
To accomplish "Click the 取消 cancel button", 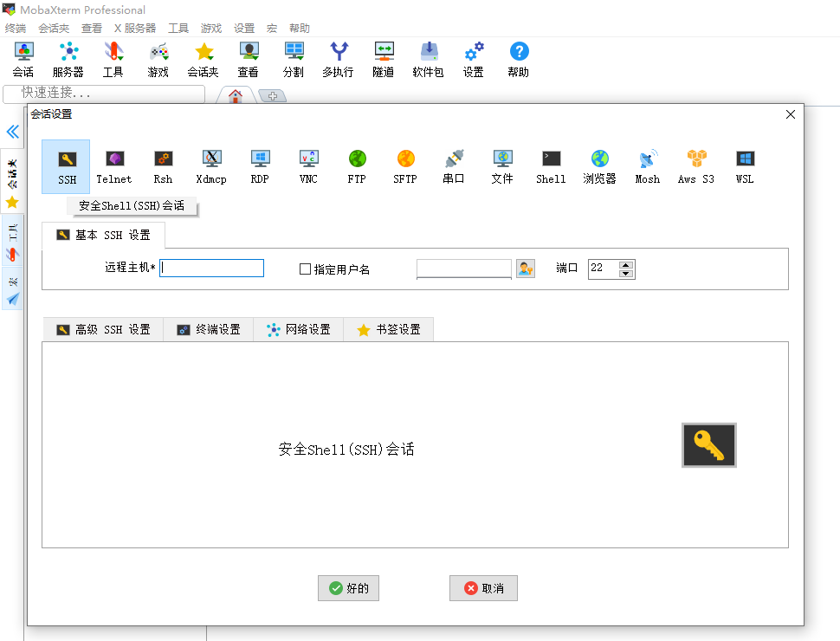I will pyautogui.click(x=483, y=588).
